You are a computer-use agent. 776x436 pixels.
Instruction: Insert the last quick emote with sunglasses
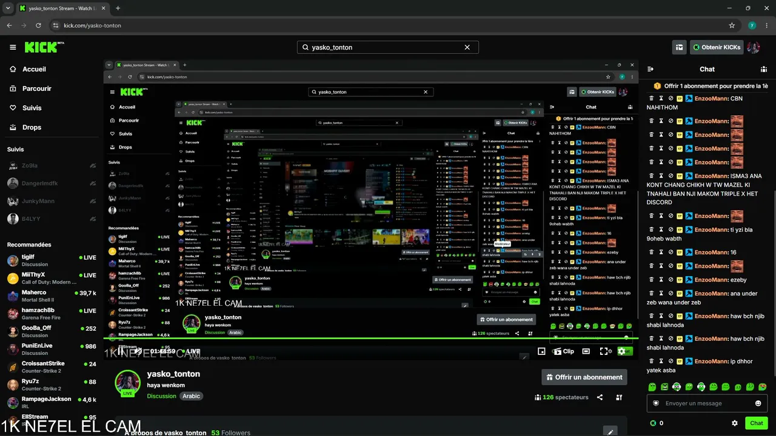click(763, 386)
